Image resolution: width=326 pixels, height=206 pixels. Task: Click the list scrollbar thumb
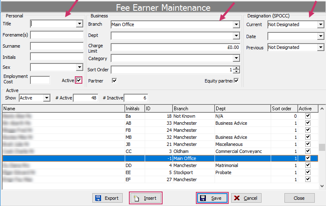pos(322,147)
